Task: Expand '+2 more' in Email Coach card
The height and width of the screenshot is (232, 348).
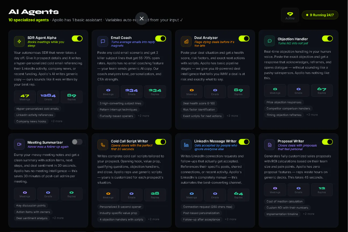Action: pyautogui.click(x=143, y=116)
